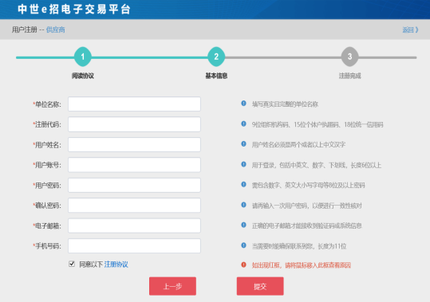This screenshot has width=430, height=302.
Task: Click the 注册代码 input field
Action: [134, 124]
